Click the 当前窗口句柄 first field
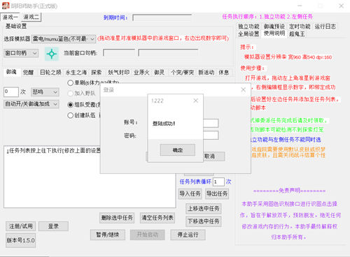The image size is (350, 257). pyautogui.click(x=119, y=53)
